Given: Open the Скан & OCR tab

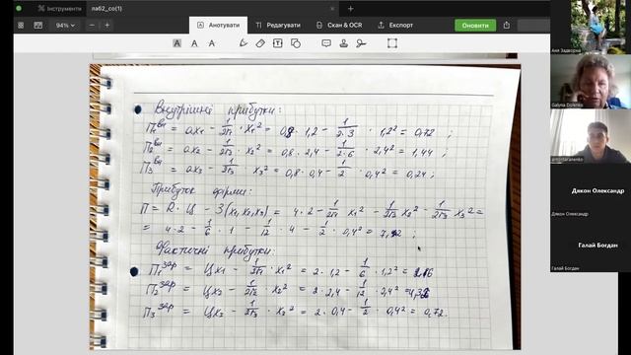Looking at the screenshot, I should [x=339, y=25].
